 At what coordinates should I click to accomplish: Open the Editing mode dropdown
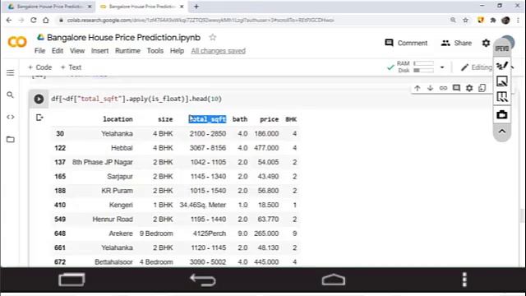click(x=477, y=67)
